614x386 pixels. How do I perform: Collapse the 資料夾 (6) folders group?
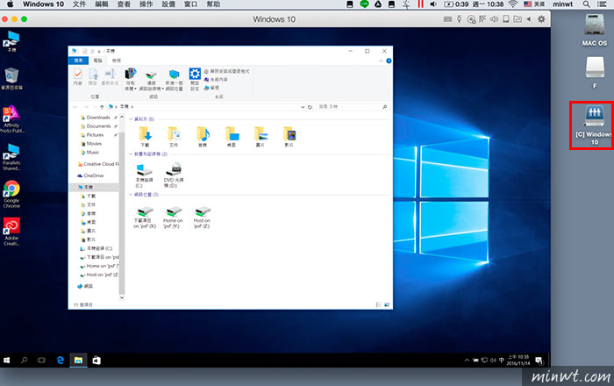[131, 119]
